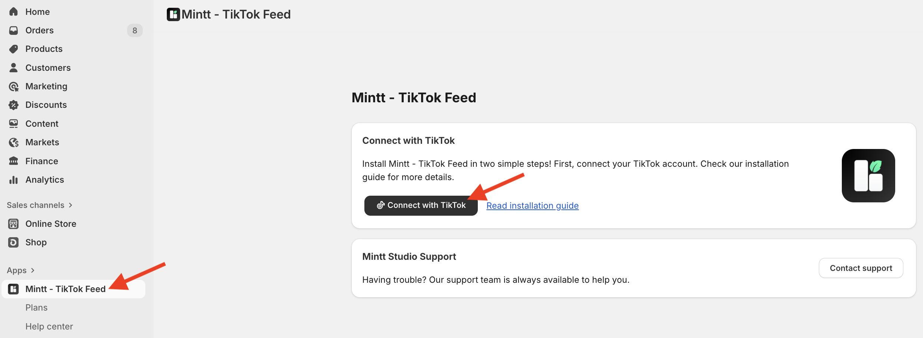The height and width of the screenshot is (338, 923).
Task: Click the Markets globe icon
Action: pyautogui.click(x=13, y=142)
